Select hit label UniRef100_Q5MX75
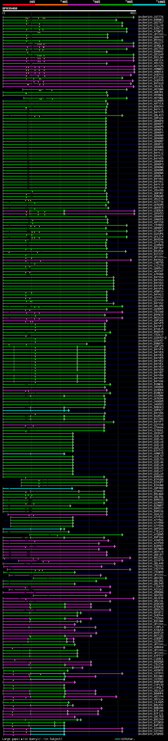This screenshot has width=168, height=741. click(151, 610)
